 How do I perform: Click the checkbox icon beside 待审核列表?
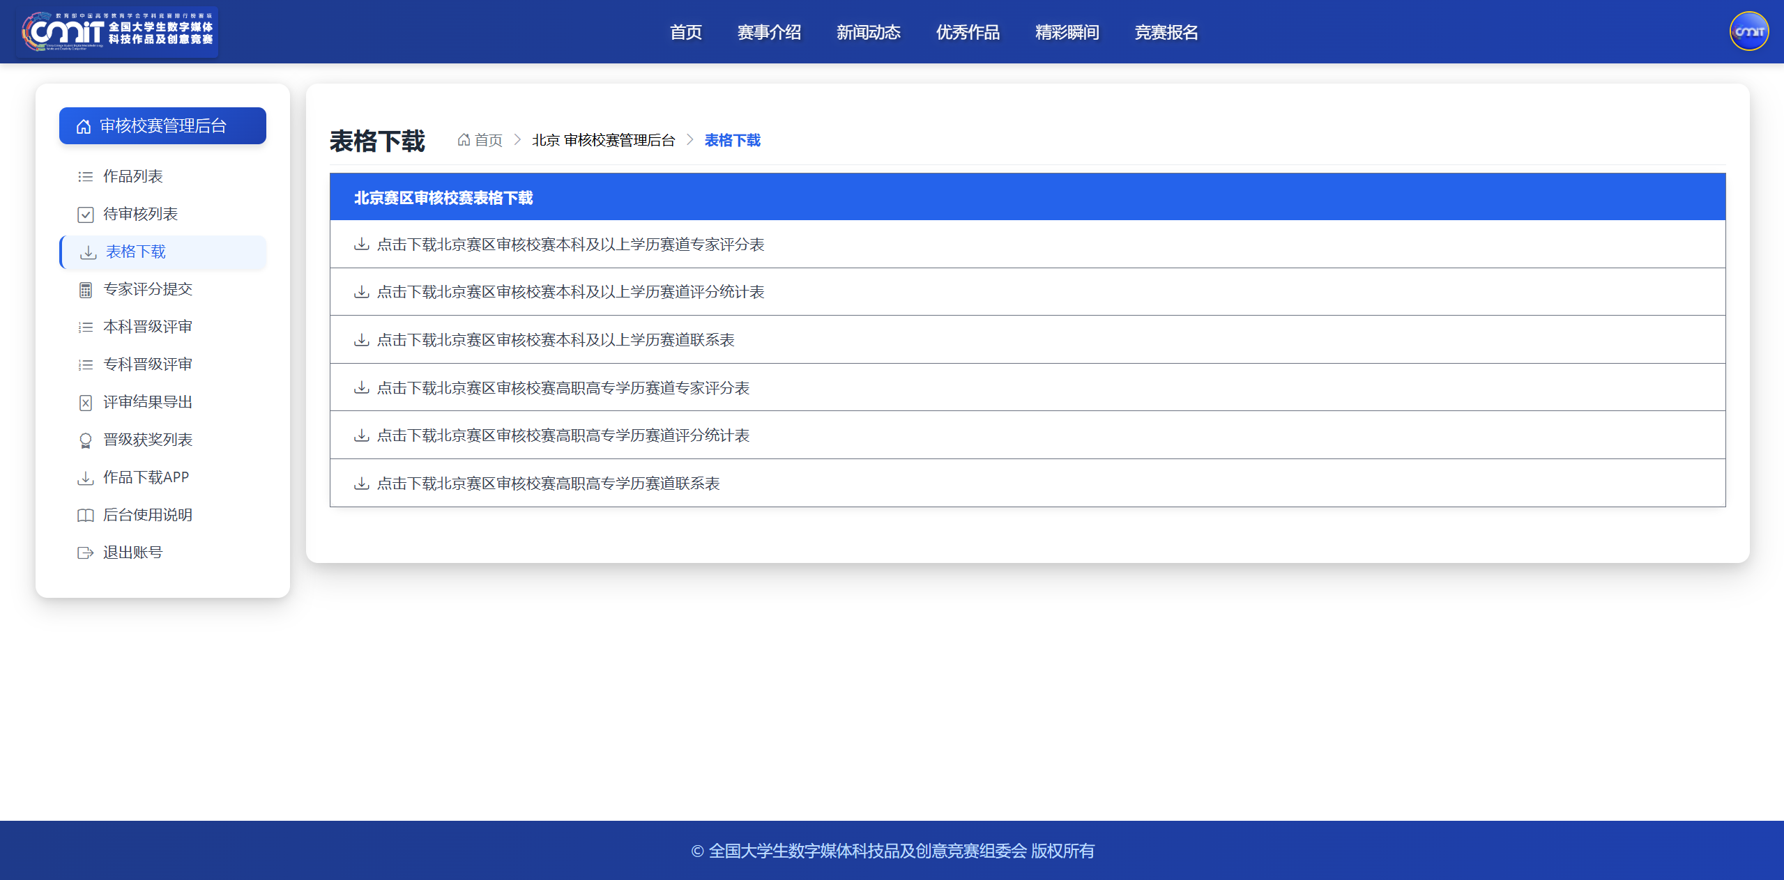click(85, 215)
